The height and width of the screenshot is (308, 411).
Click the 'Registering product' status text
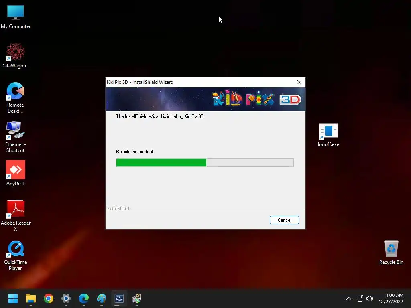point(134,152)
